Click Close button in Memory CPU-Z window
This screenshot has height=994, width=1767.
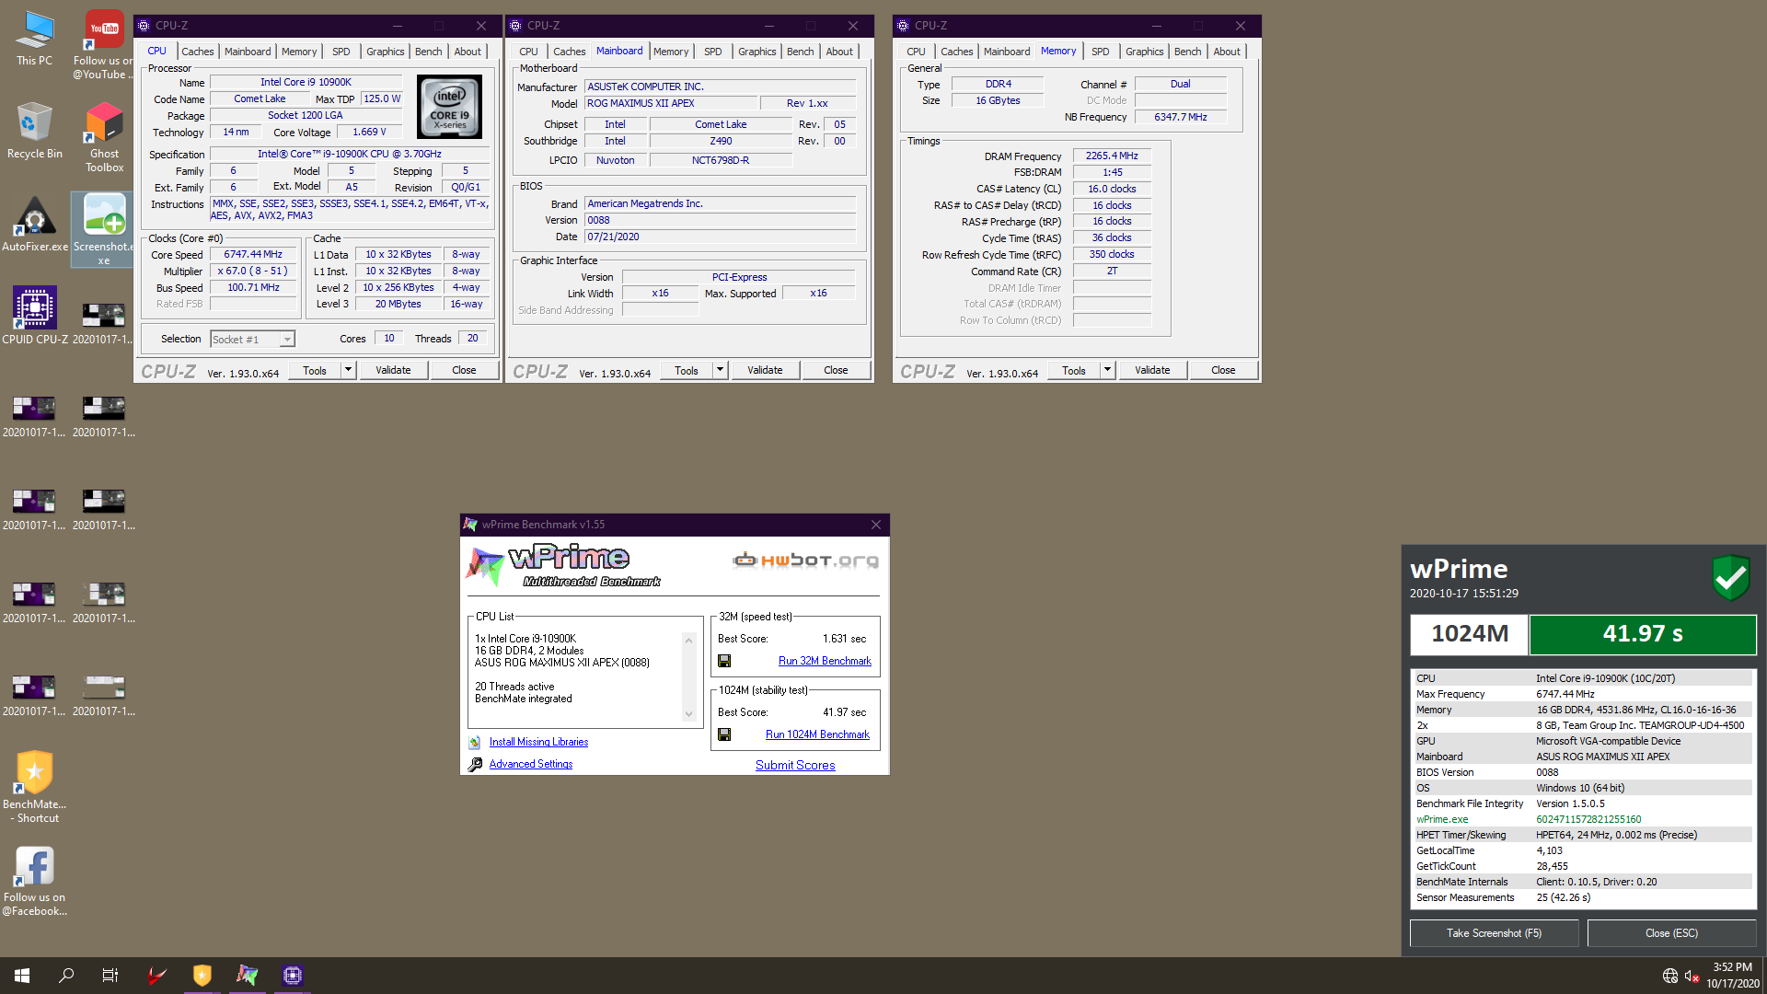click(1223, 370)
